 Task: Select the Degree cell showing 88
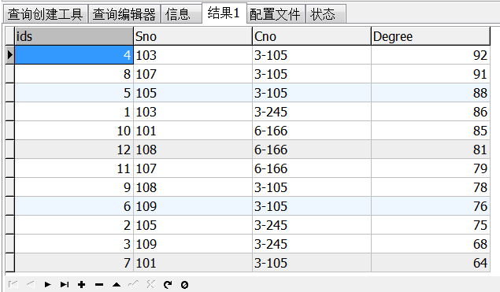431,93
